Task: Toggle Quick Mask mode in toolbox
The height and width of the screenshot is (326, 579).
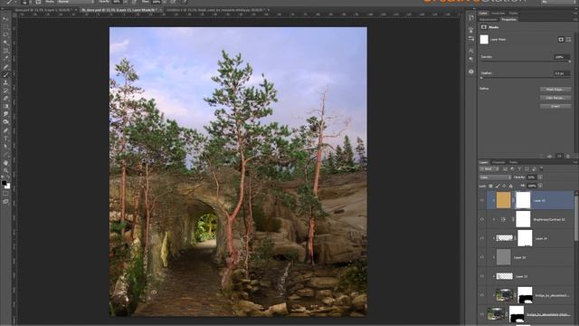Action: pos(5,194)
